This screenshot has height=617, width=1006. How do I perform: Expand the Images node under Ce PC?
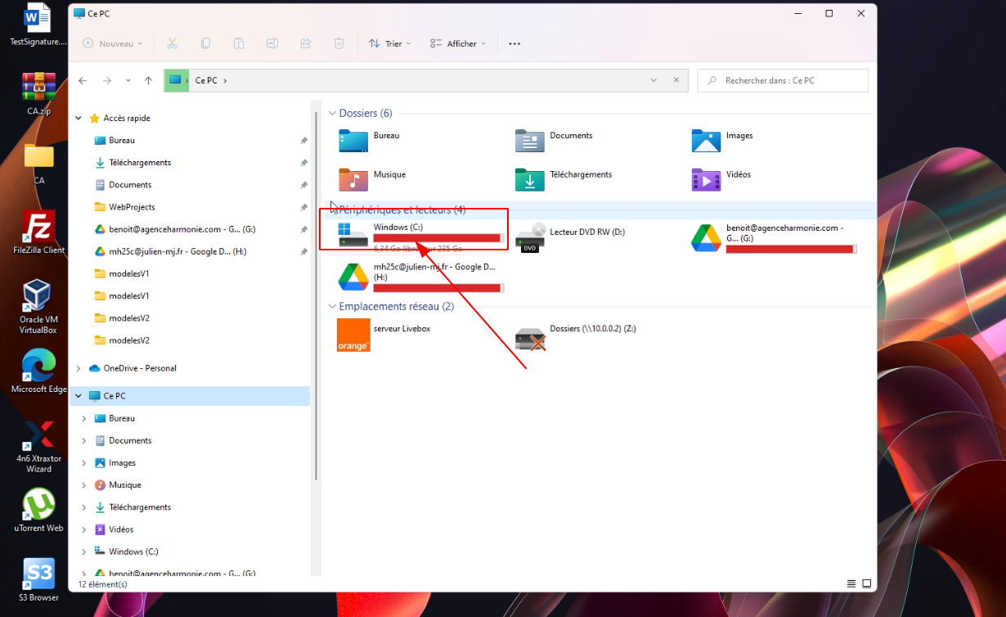coord(84,462)
